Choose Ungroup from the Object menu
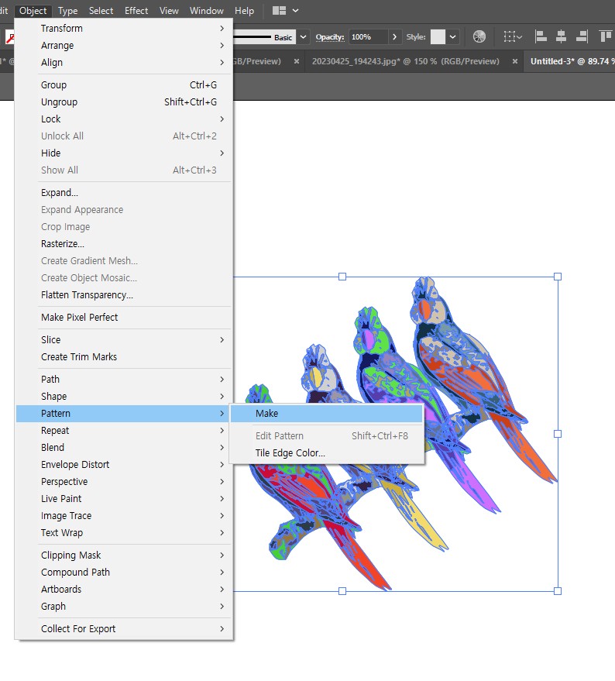The image size is (615, 681). (x=124, y=101)
